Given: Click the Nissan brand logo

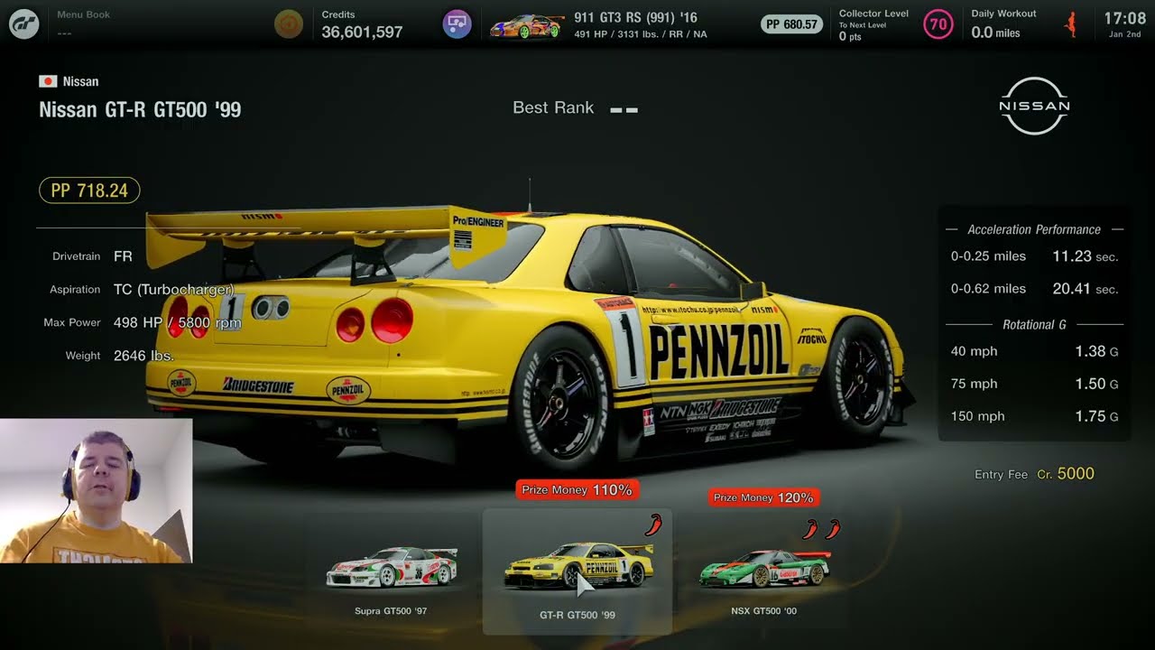Looking at the screenshot, I should tap(1034, 106).
